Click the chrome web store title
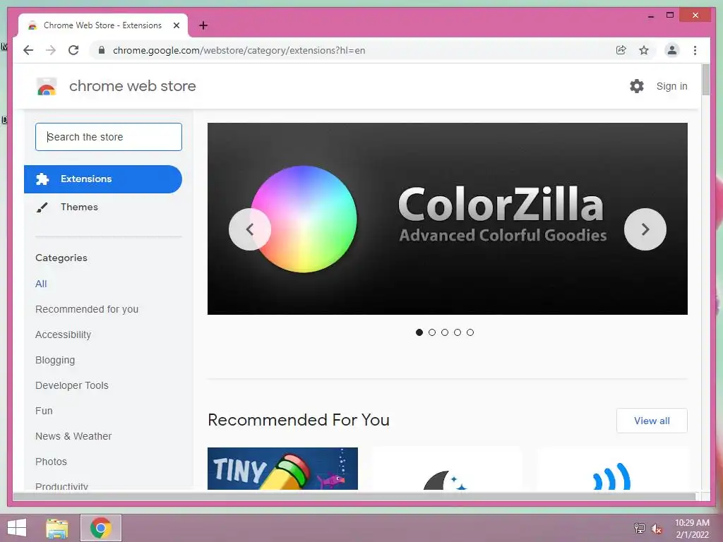The width and height of the screenshot is (723, 542). 132,86
